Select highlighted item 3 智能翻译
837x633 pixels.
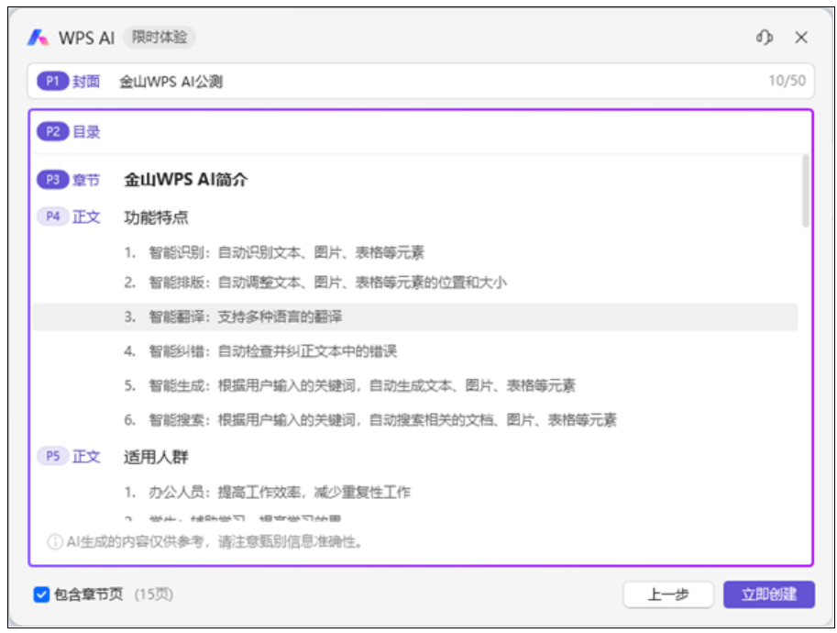pos(415,316)
